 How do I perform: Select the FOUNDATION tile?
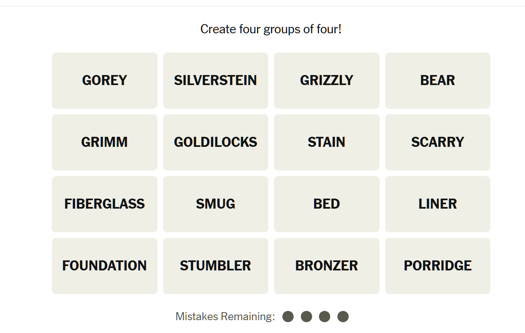click(x=104, y=266)
